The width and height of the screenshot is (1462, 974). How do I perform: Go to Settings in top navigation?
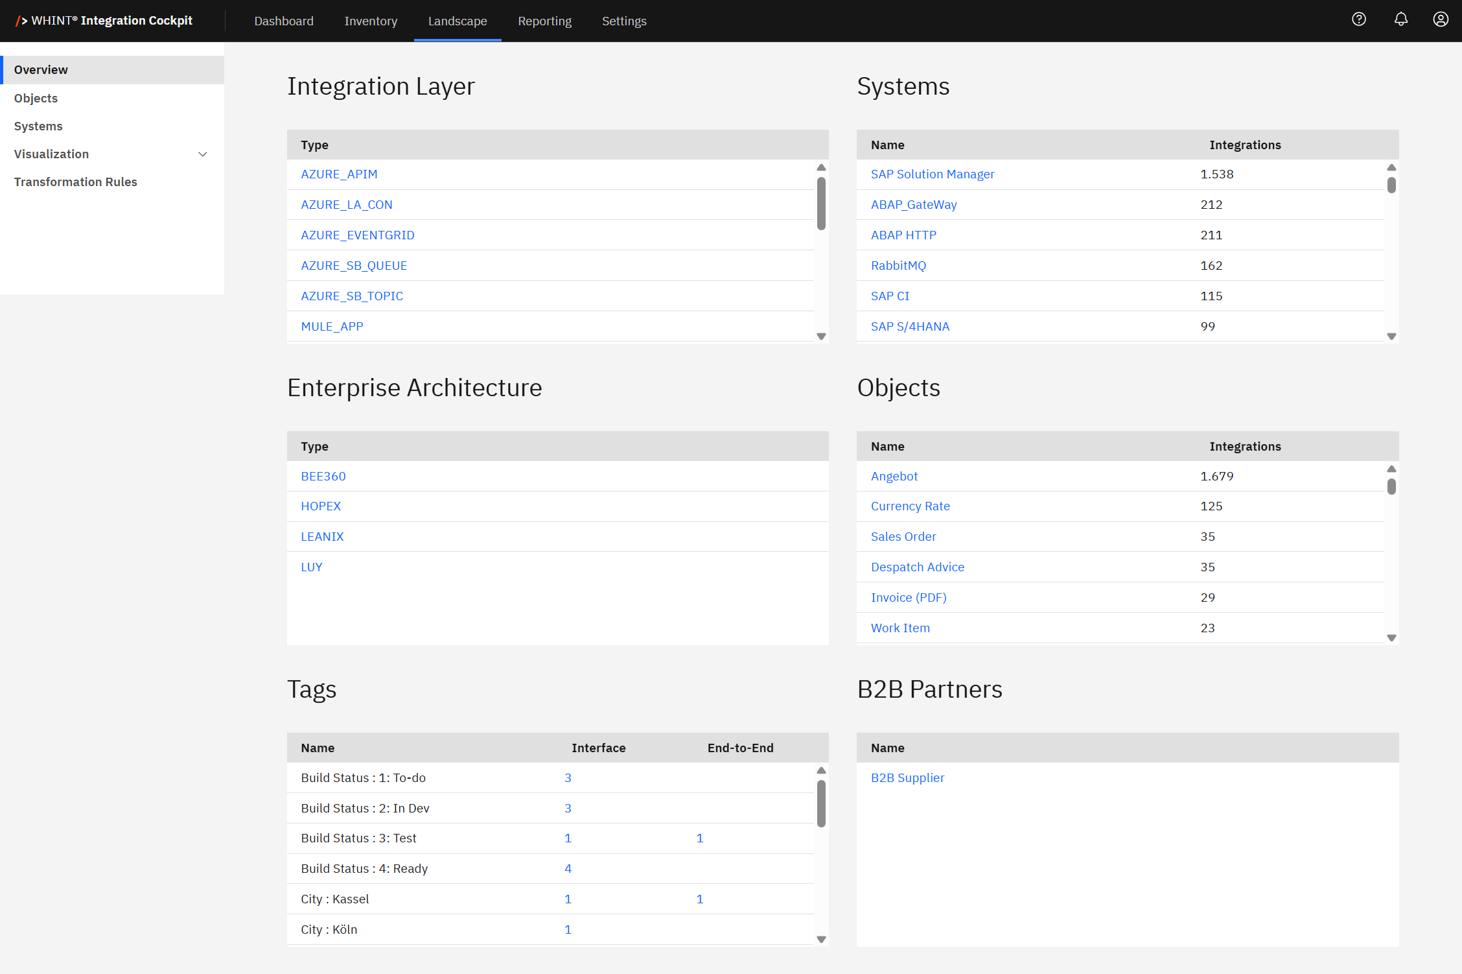pos(623,21)
